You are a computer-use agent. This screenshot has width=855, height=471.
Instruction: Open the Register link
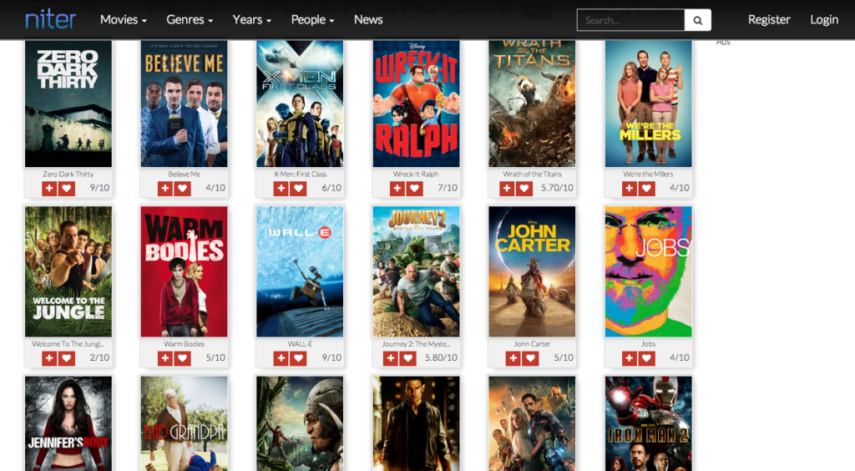pyautogui.click(x=769, y=20)
